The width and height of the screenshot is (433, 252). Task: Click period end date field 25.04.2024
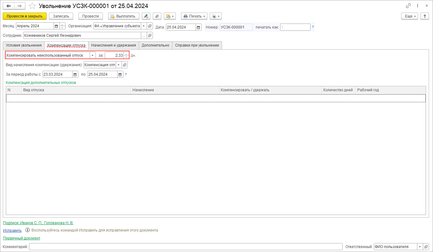coord(103,74)
